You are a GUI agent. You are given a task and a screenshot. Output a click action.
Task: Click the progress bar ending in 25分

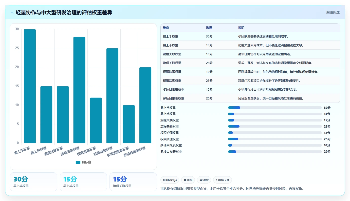coord(275,139)
